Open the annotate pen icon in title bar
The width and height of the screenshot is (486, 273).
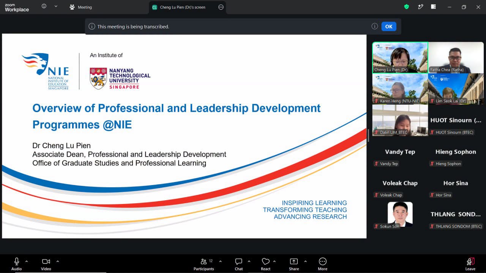[x=420, y=7]
